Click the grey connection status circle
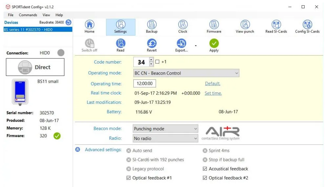325x187 pixels. pos(61,53)
